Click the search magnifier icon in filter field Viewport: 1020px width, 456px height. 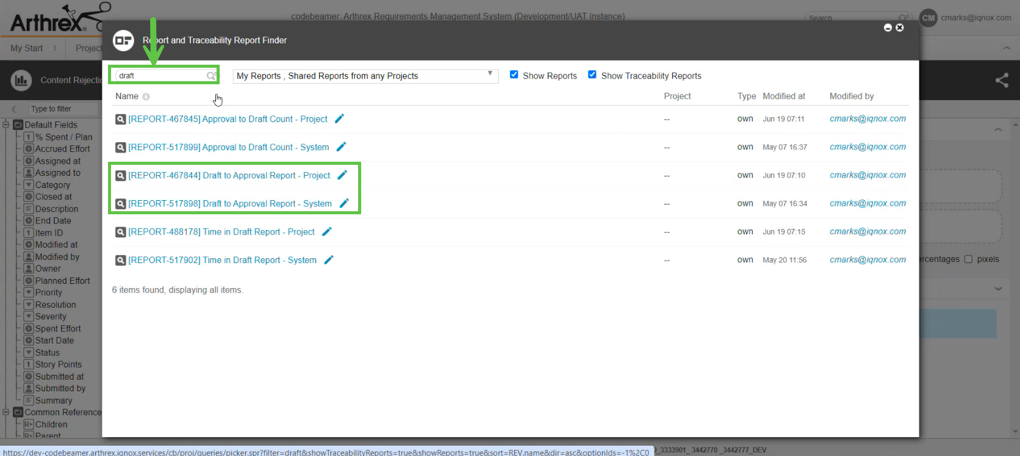[x=211, y=76]
